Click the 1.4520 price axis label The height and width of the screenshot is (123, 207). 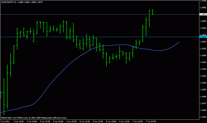pos(203,83)
